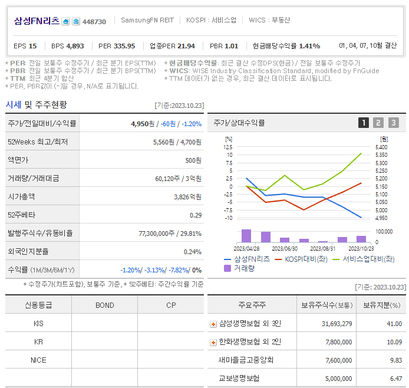Click the 31,693,279 shares value
This screenshot has height=388, width=409.
point(337,324)
